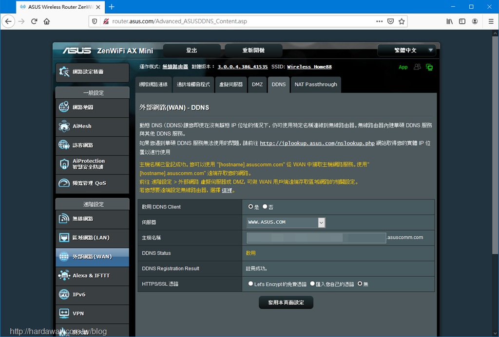Open the Firefox library
The width and height of the screenshot is (499, 337).
449,21
